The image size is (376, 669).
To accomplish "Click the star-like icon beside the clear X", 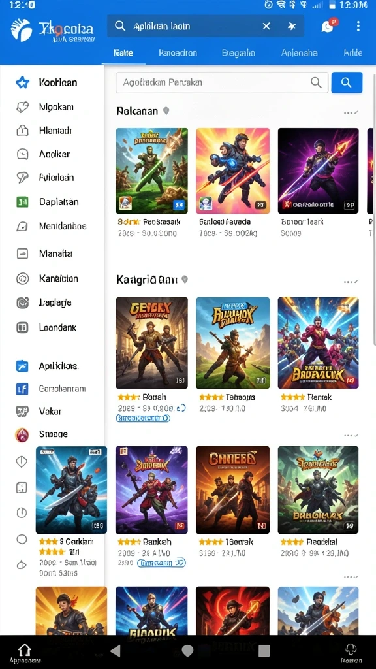I will (292, 26).
